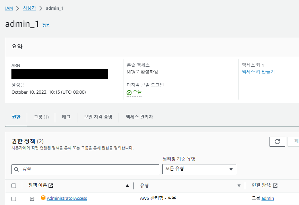The height and width of the screenshot is (205, 299).
Task: Sort by 유형 column arrow
Action: coord(239,186)
